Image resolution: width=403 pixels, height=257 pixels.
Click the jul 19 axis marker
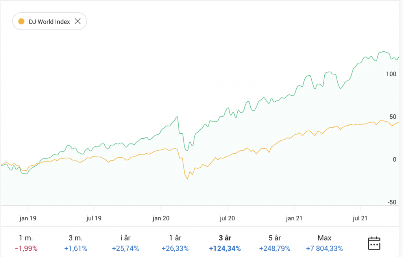coord(94,218)
